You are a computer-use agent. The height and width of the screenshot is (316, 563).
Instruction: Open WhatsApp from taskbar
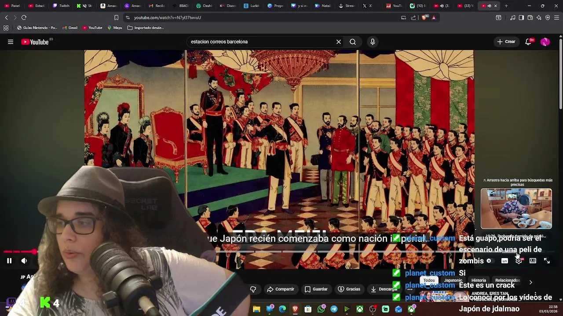(x=321, y=309)
